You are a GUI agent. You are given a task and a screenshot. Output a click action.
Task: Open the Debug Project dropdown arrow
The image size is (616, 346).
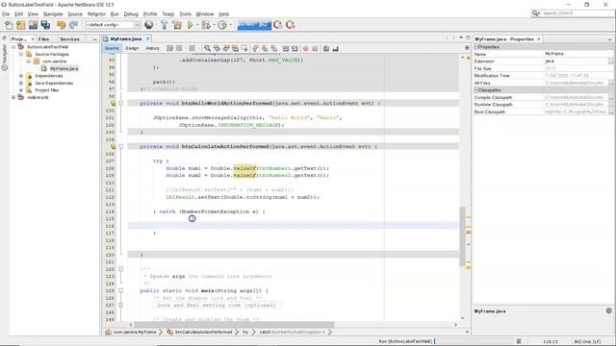(214, 25)
